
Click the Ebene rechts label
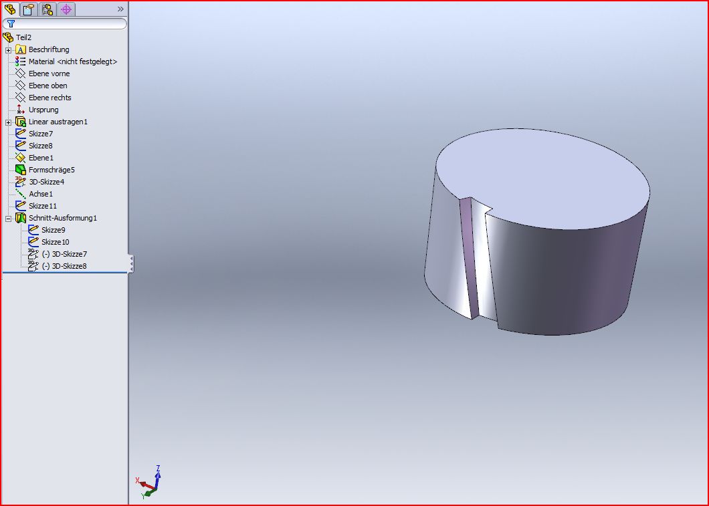(49, 98)
